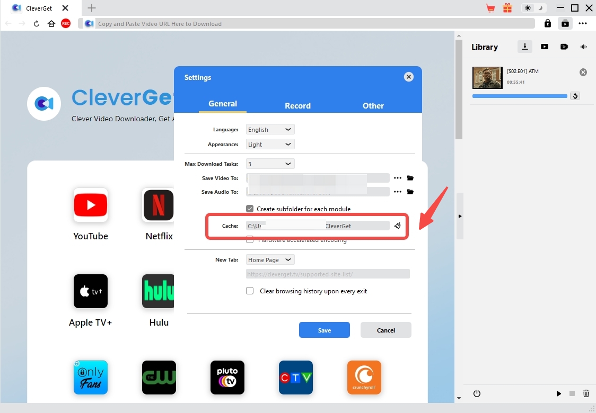Image resolution: width=596 pixels, height=413 pixels.
Task: Open the Apple TV+ site shortcut
Action: point(91,291)
